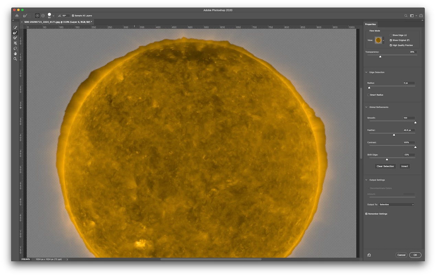The image size is (436, 276).
Task: Click the Cancel button
Action: pos(401,255)
